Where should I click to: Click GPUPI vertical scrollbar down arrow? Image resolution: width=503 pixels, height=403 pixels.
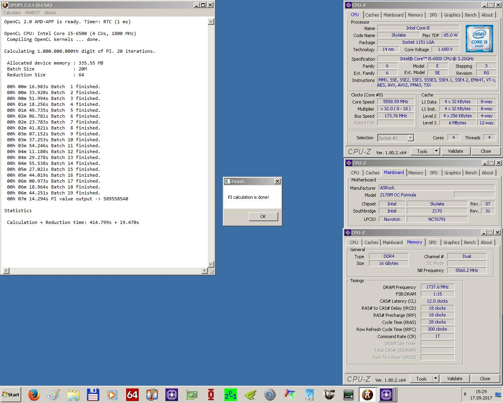(x=211, y=264)
